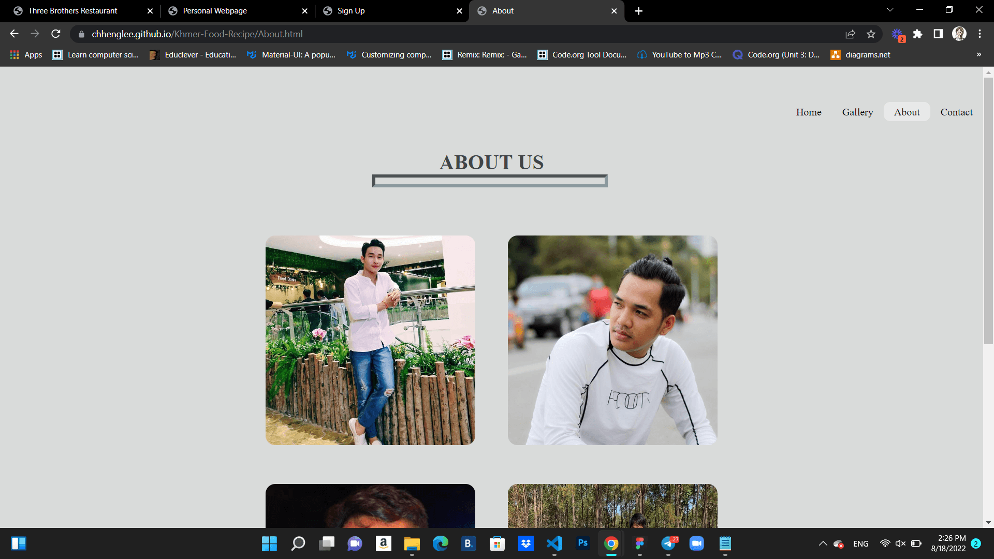Viewport: 994px width, 559px height.
Task: Switch the ENG input language
Action: (x=861, y=543)
